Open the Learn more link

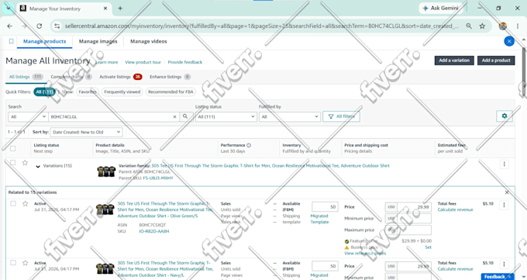point(106,62)
